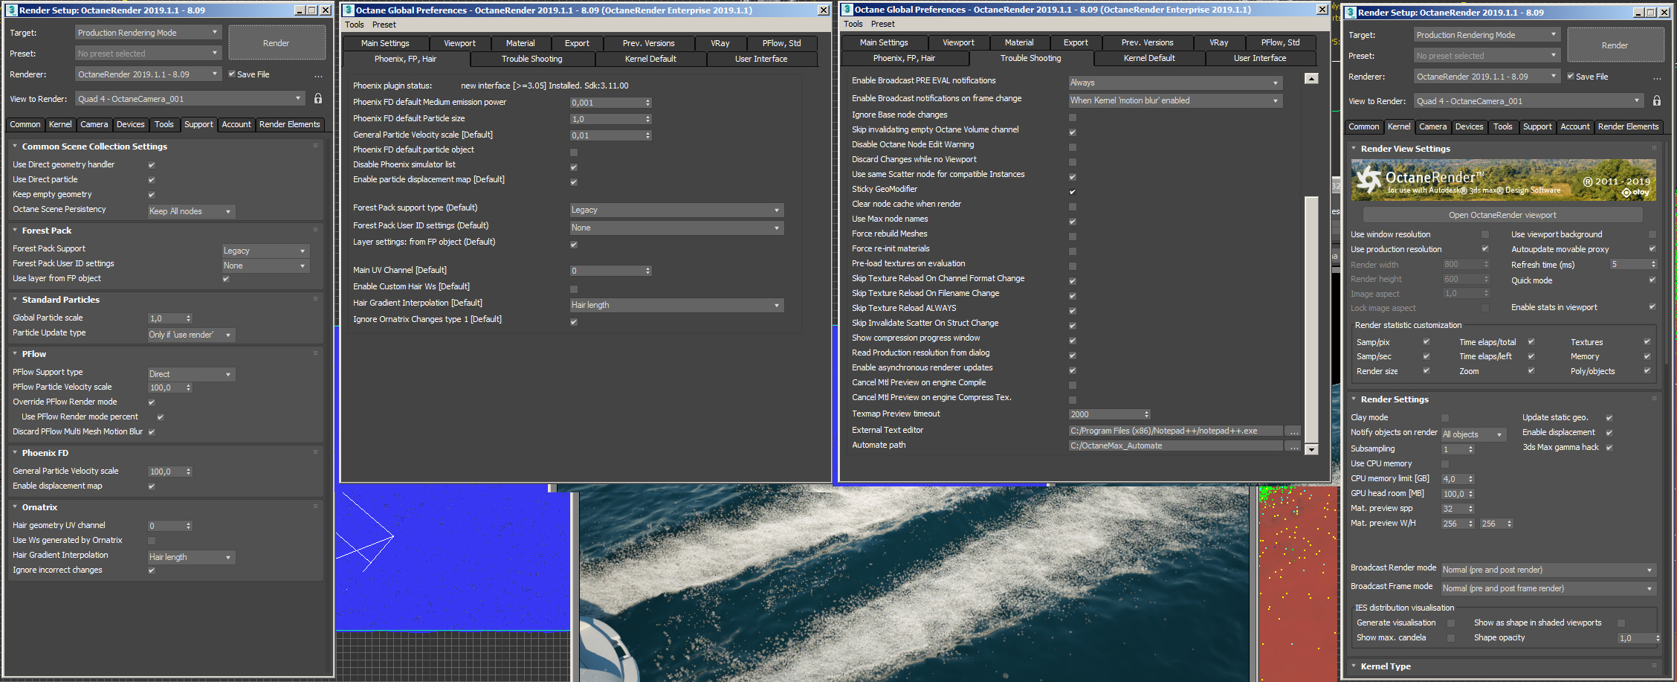Toggle Skip Texture Reload ALWAYS checkbox
This screenshot has height=682, width=1677.
[x=1073, y=311]
